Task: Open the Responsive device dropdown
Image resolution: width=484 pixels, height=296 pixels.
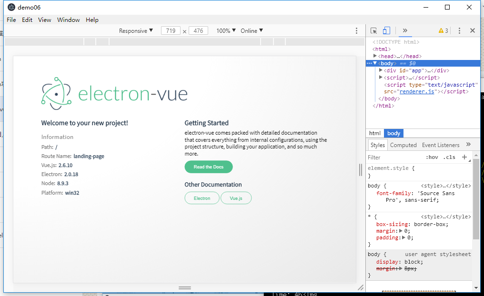Action: coord(136,30)
